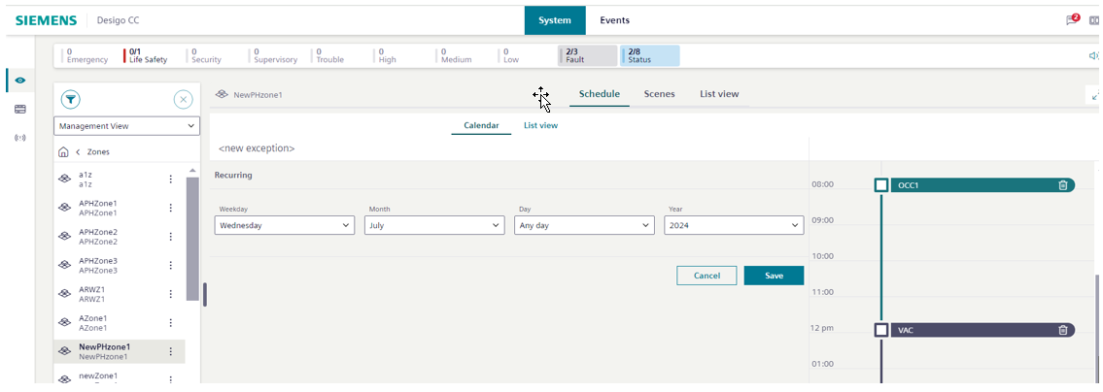Image resolution: width=1103 pixels, height=392 pixels.
Task: Switch to the Scenes tab
Action: (x=659, y=94)
